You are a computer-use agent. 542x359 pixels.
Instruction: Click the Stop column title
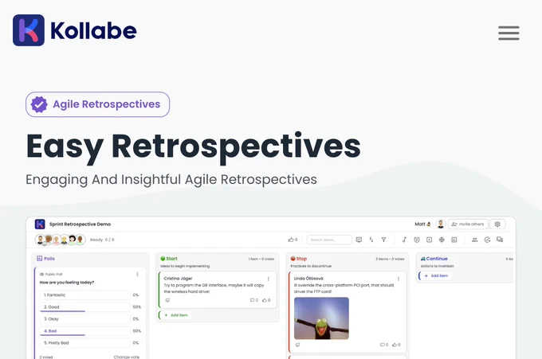coord(301,259)
